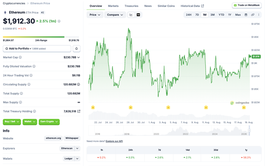Copy the chart link icon

253,15
